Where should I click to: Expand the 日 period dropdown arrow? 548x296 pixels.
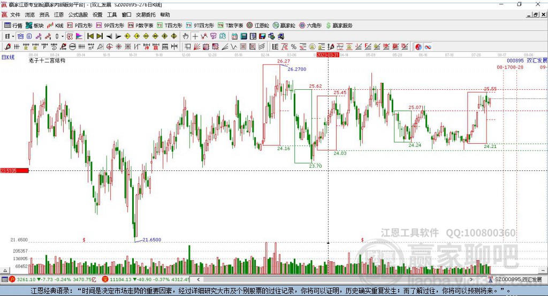click(x=13, y=36)
